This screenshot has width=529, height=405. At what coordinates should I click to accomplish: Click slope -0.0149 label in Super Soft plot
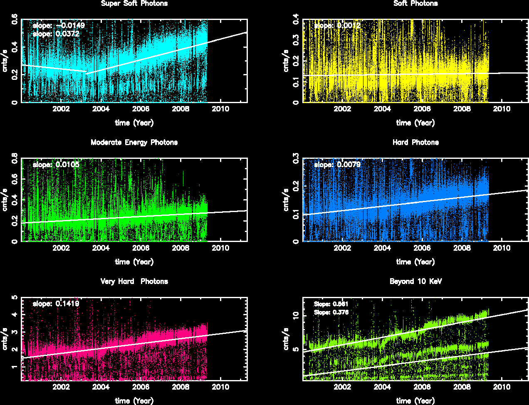pos(59,25)
